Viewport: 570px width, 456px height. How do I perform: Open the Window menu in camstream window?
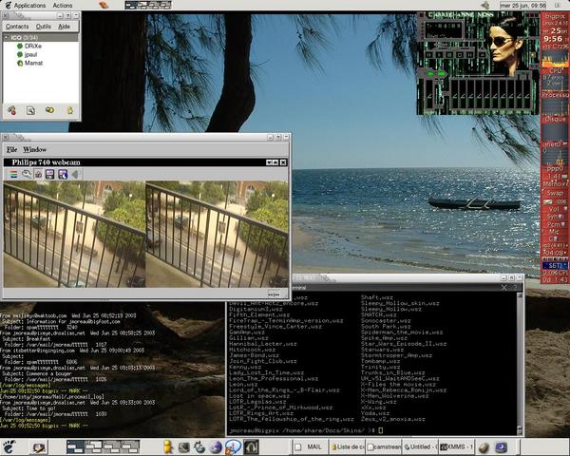34,149
